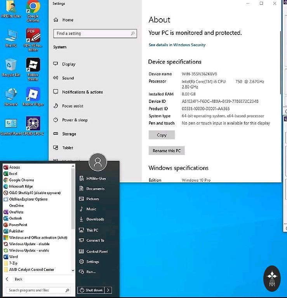Click the user account avatar in the Start menu

coord(97,162)
